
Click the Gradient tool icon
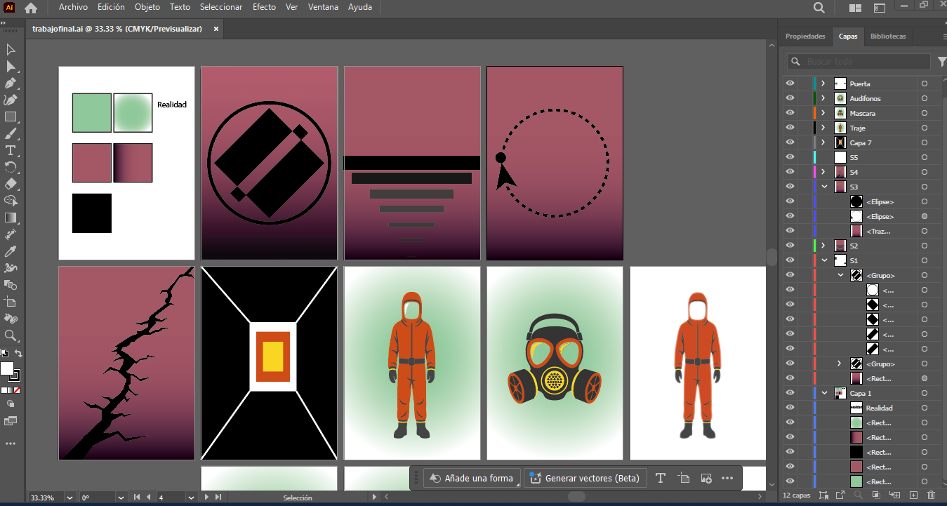click(x=11, y=218)
